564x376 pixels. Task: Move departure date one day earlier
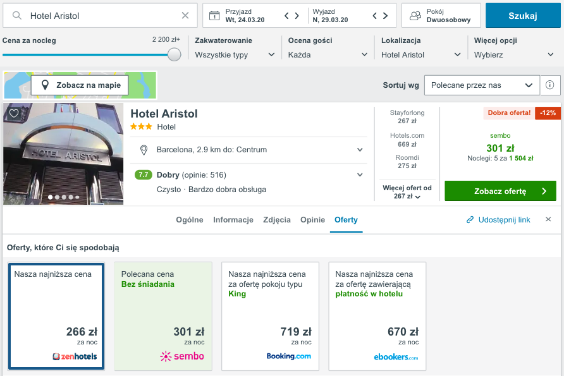(x=375, y=15)
